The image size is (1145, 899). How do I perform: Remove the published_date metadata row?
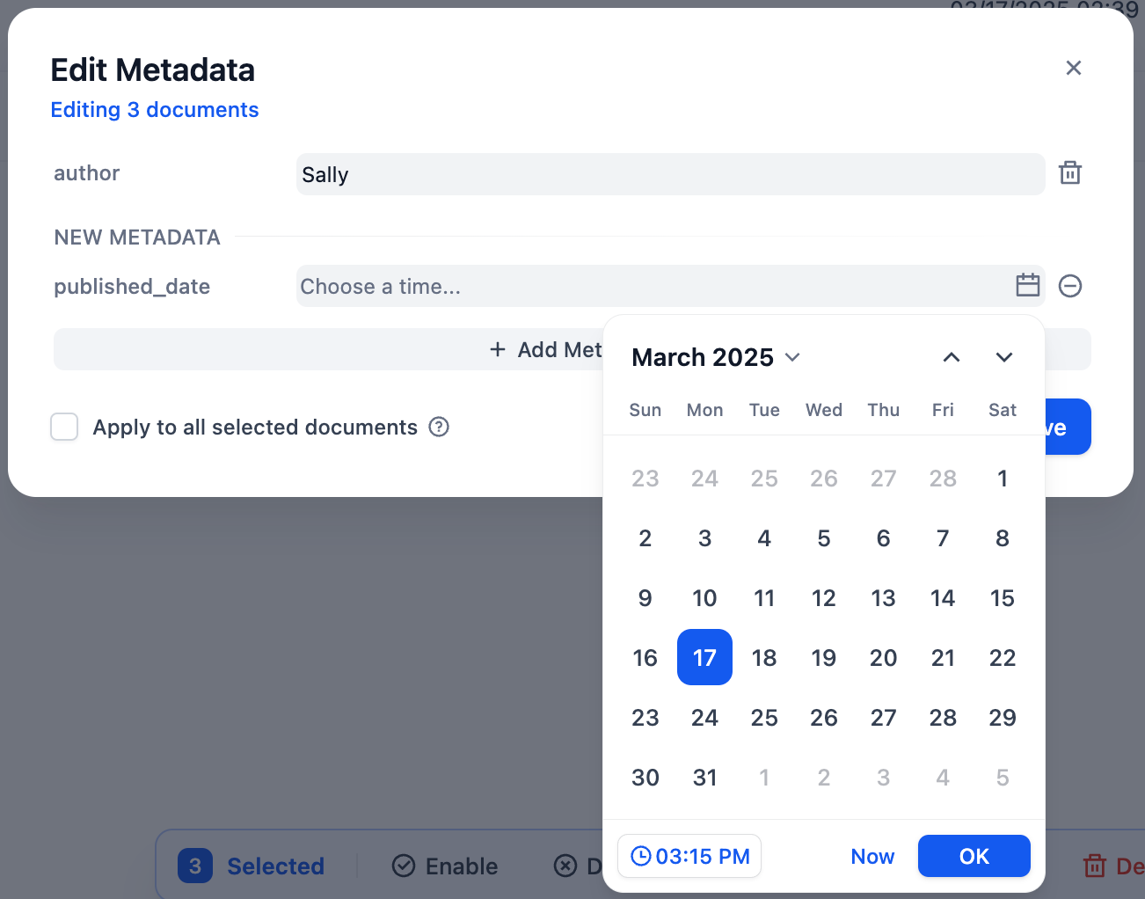tap(1069, 286)
